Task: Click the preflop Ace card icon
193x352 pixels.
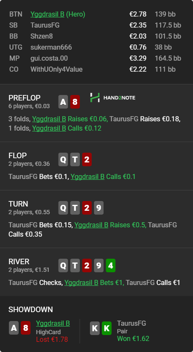Action: click(63, 102)
